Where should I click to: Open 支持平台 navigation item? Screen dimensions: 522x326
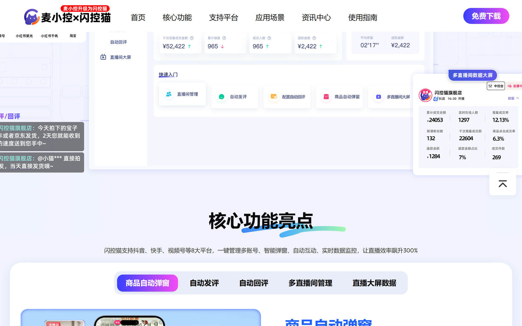223,17
